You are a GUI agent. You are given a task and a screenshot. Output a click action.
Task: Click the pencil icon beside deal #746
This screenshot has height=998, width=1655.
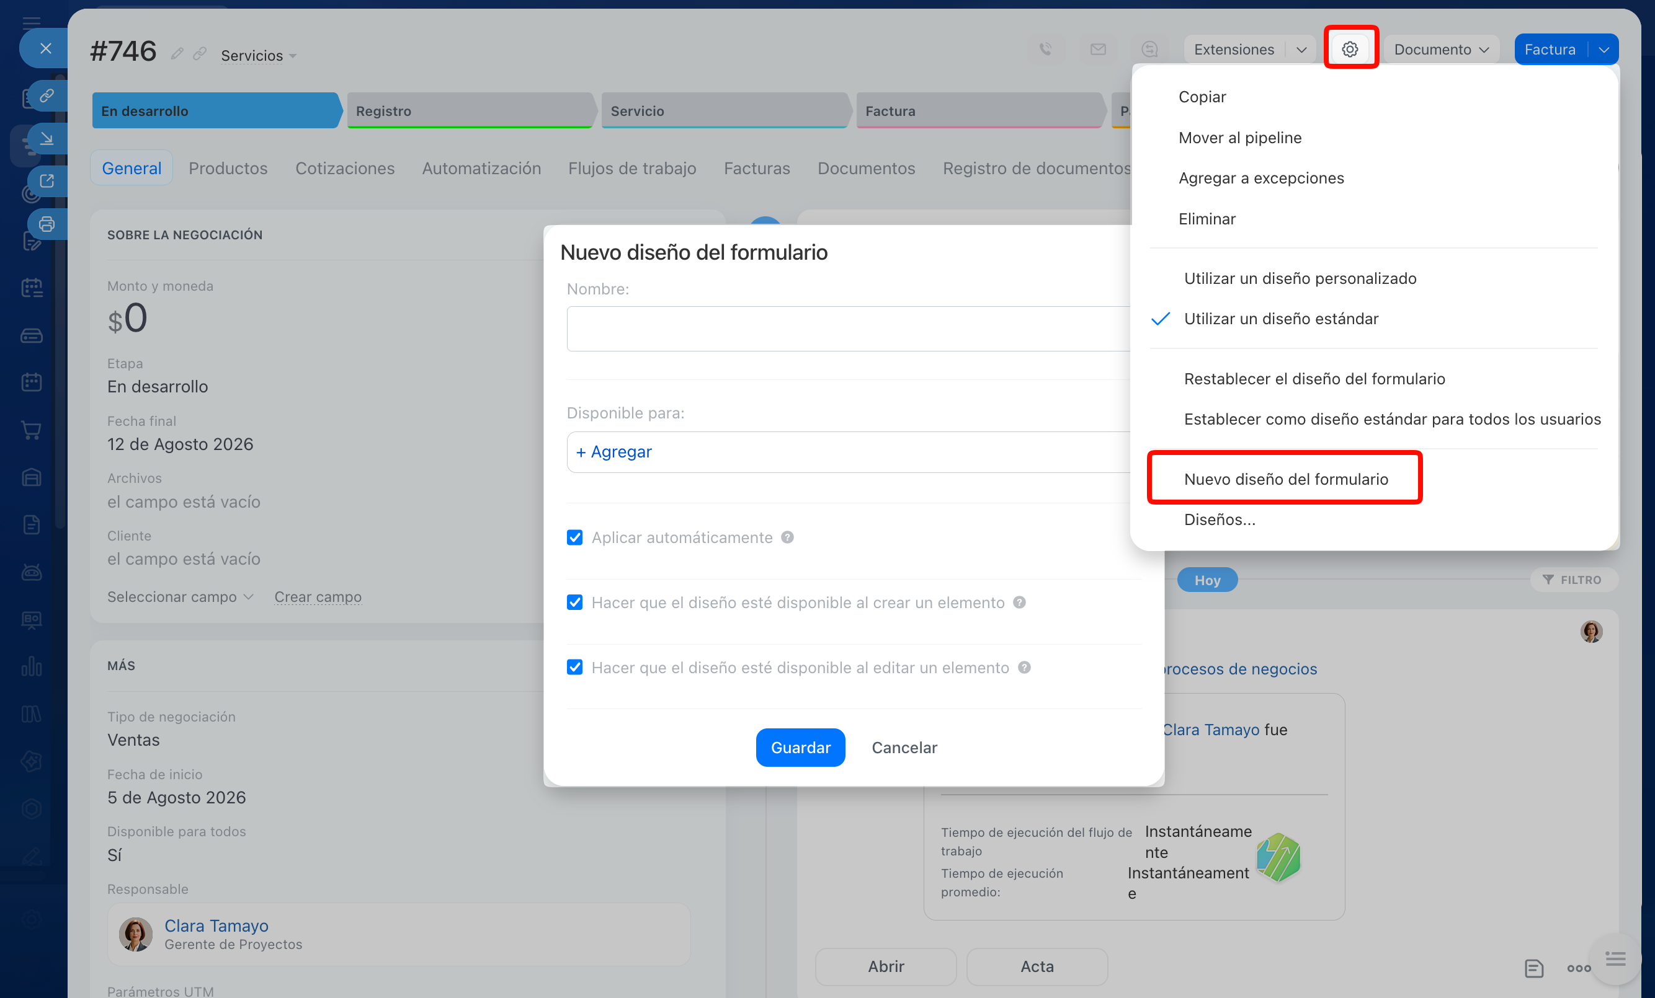177,54
